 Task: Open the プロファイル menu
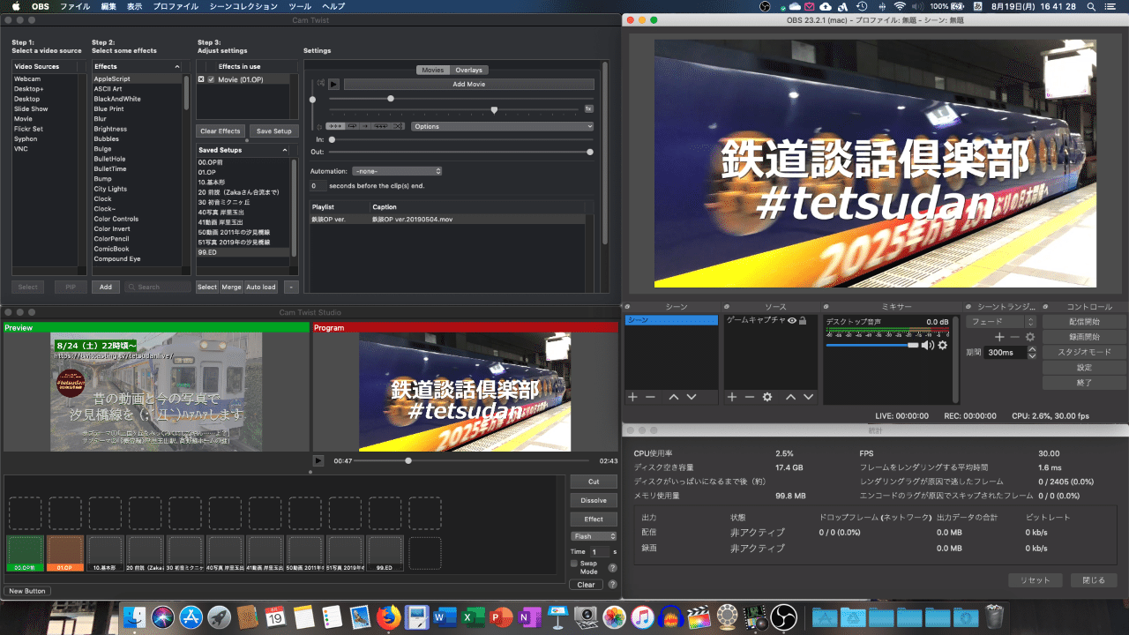[x=176, y=6]
